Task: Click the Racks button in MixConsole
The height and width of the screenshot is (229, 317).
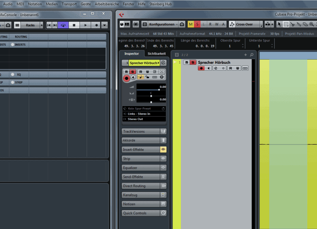Action: coord(30,25)
